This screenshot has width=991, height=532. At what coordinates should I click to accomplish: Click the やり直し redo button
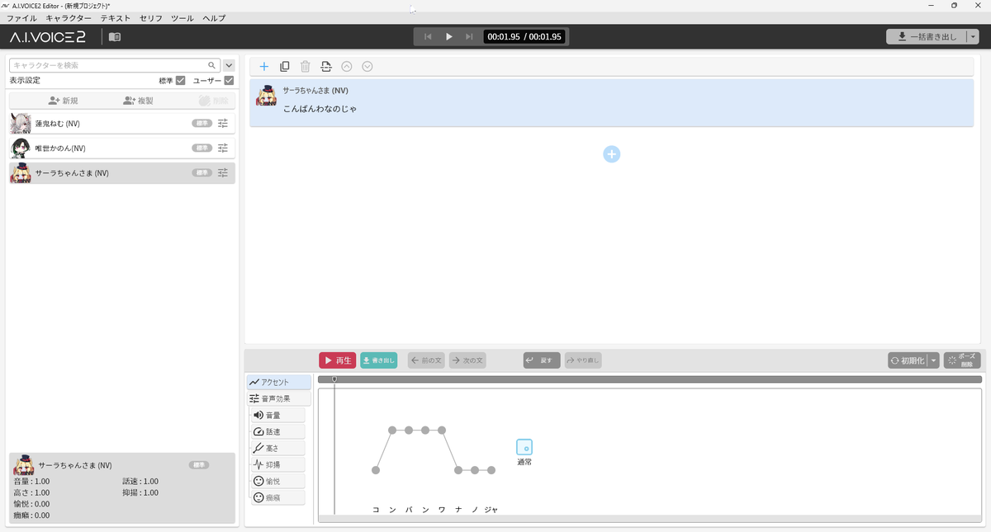tap(583, 360)
